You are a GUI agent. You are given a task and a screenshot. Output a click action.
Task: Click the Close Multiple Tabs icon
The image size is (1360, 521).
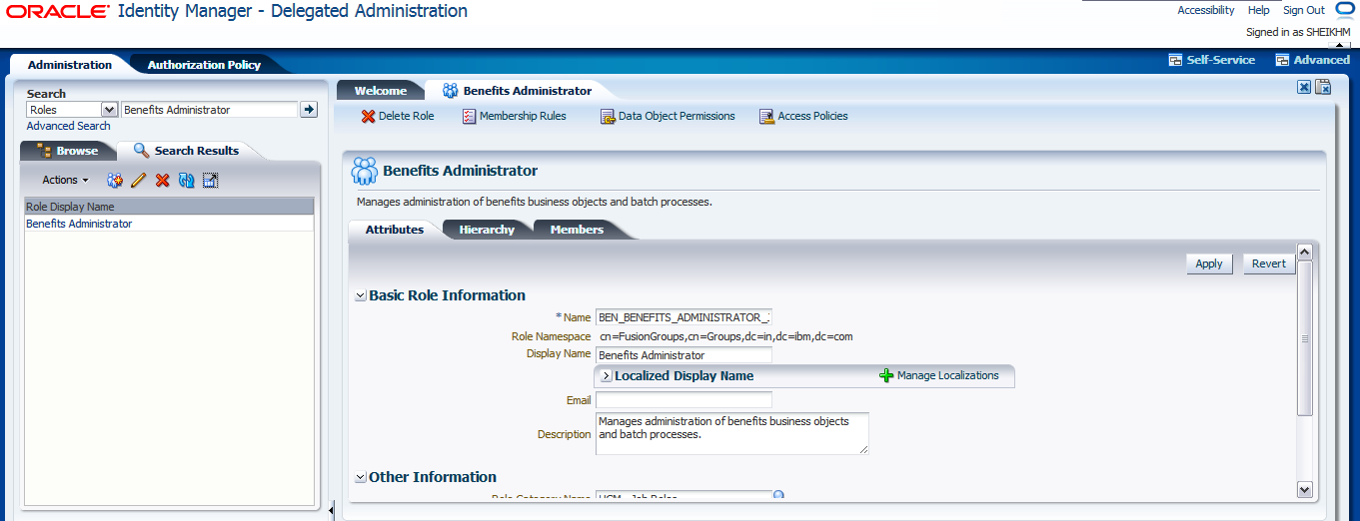click(1323, 87)
